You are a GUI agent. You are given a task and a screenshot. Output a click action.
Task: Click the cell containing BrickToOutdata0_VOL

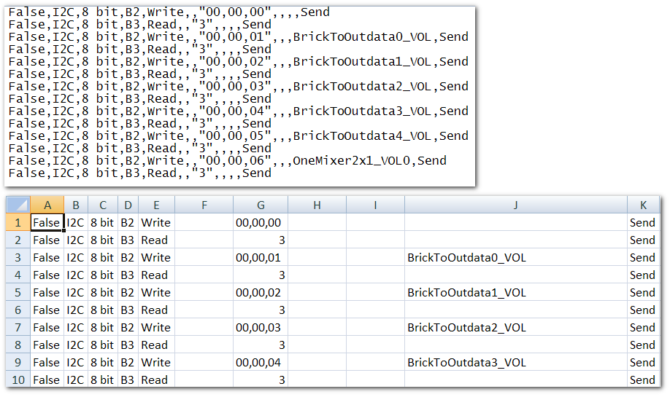pyautogui.click(x=515, y=258)
